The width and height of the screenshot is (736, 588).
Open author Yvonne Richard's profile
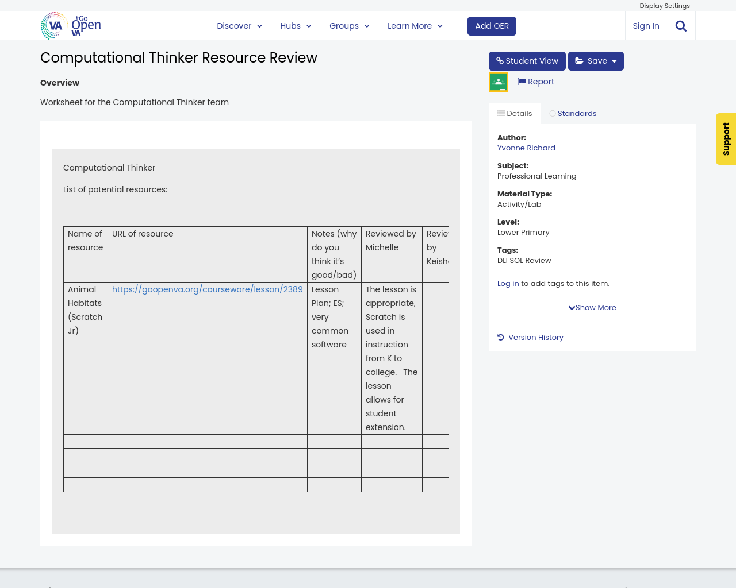[x=526, y=148]
